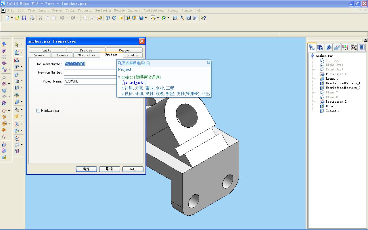
Task: Click the Help question-mark pointer icon
Action: pos(204,18)
